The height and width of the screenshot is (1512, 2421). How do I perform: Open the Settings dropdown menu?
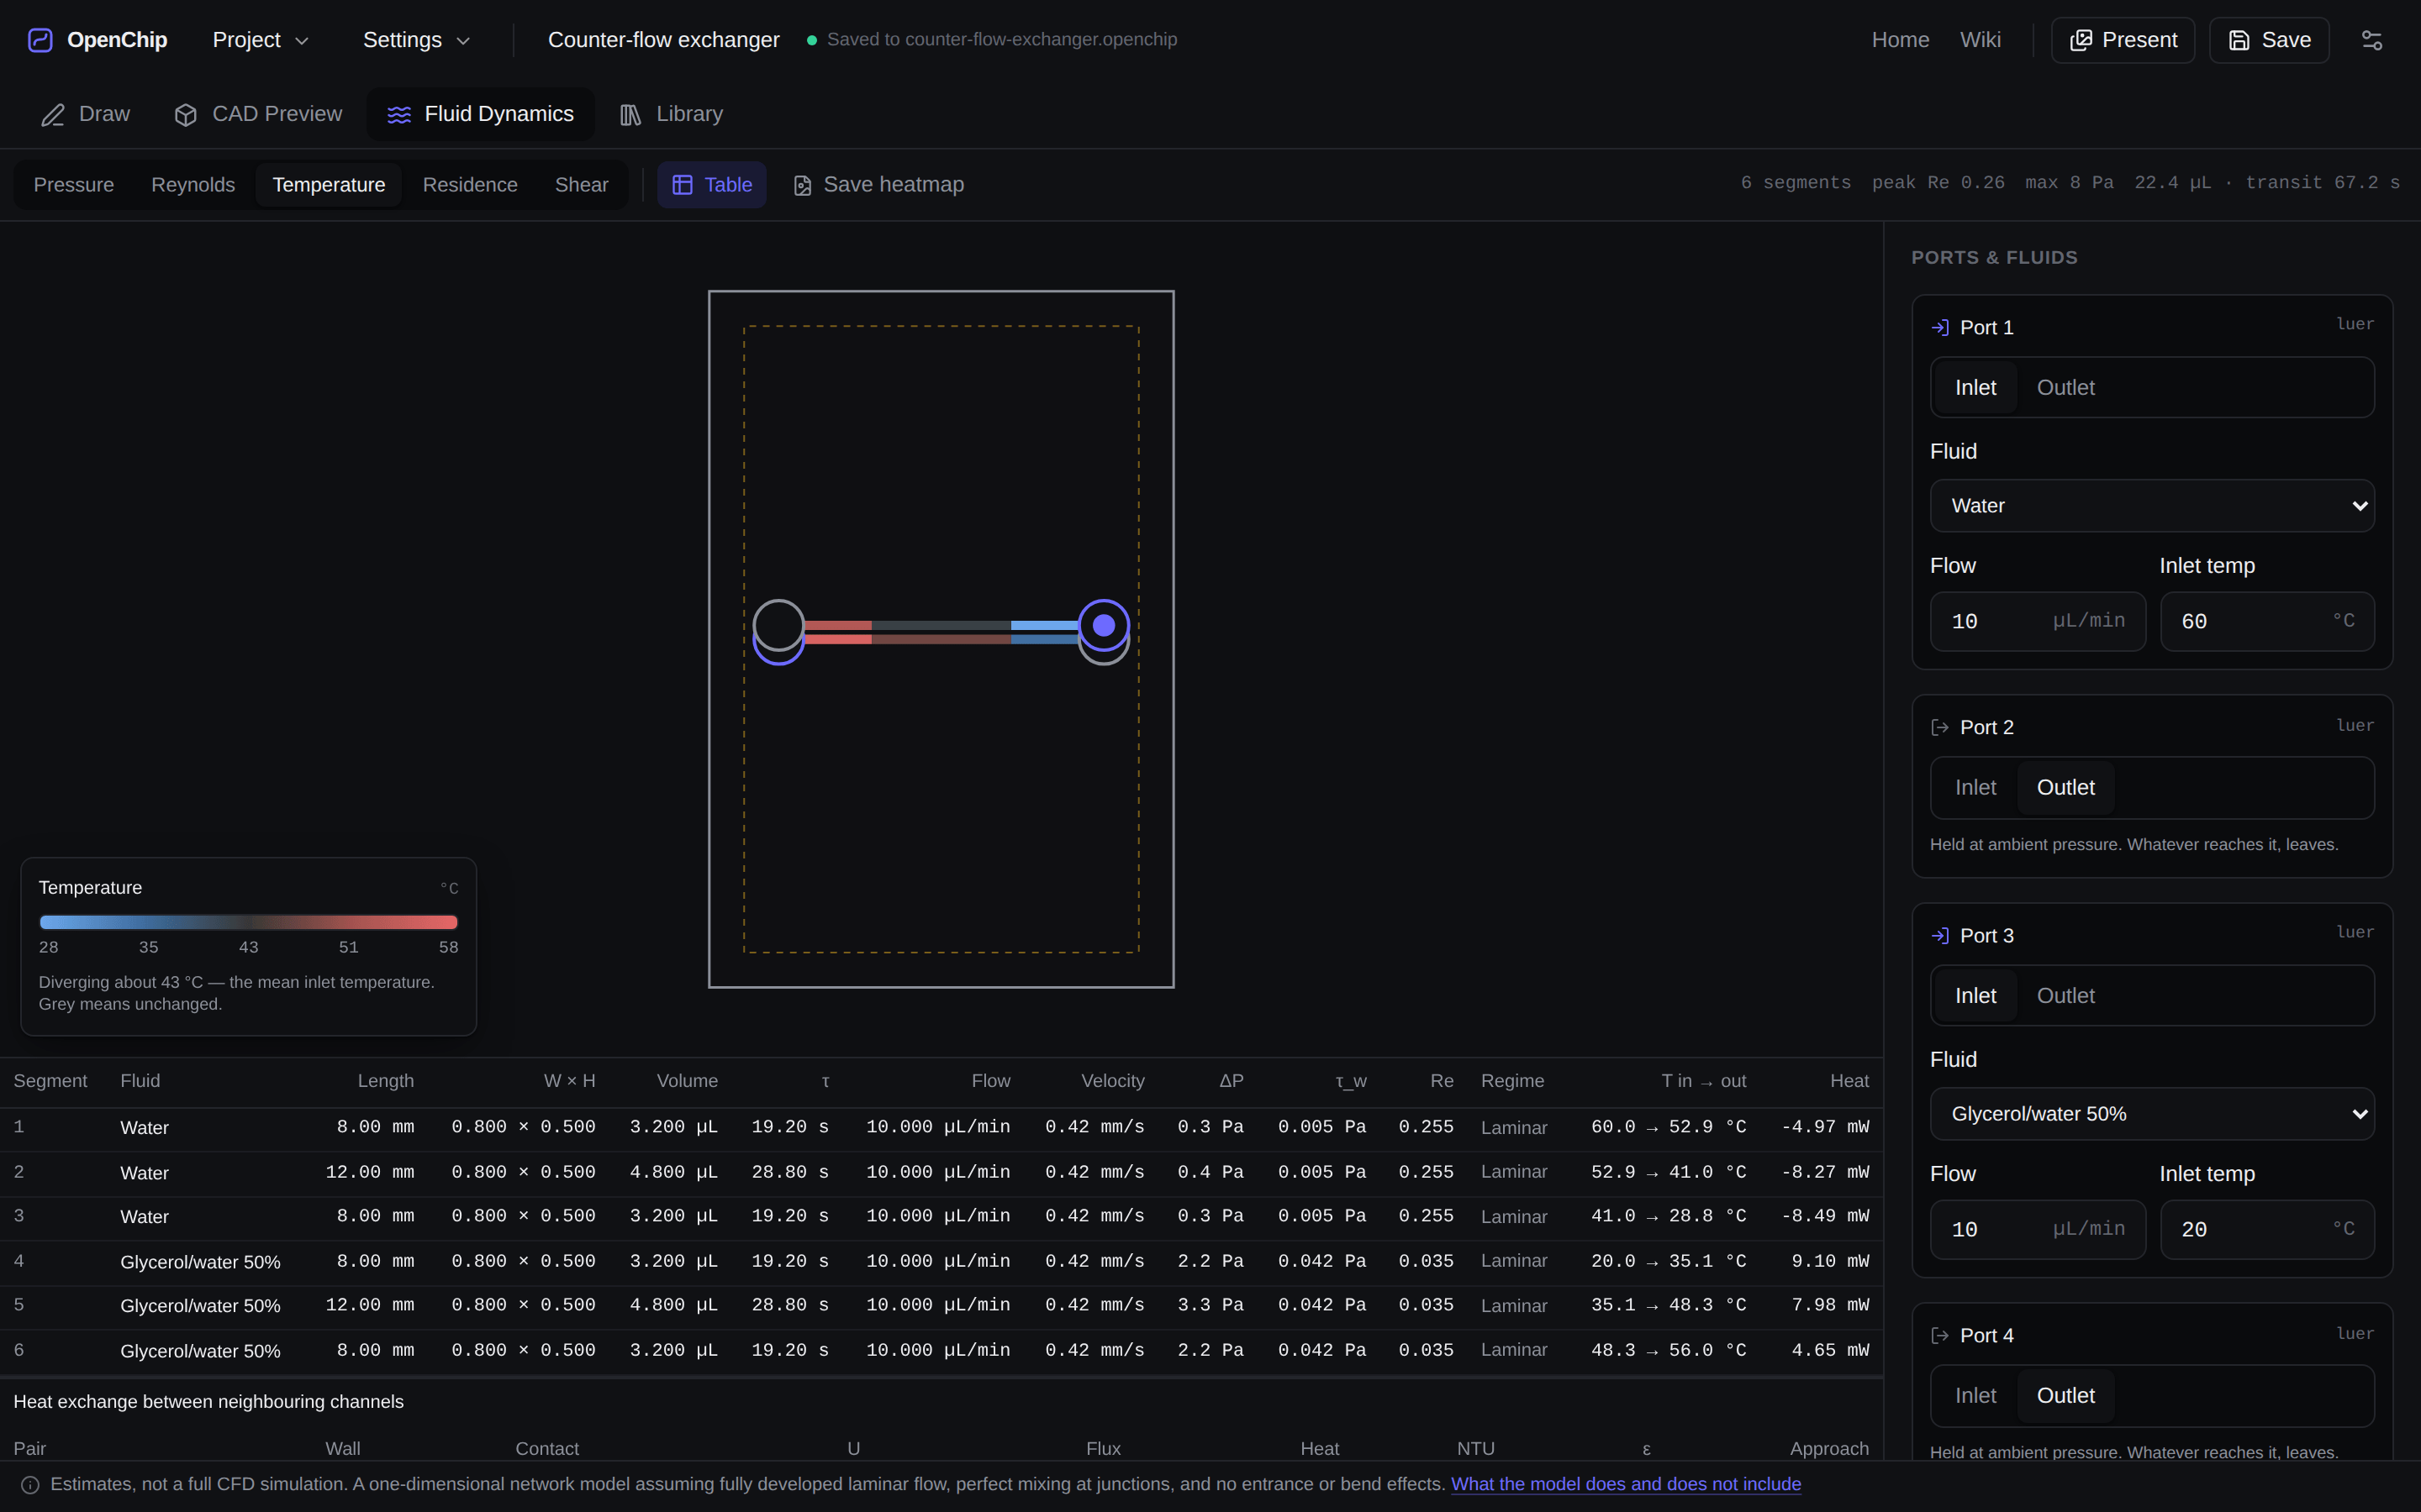(416, 40)
